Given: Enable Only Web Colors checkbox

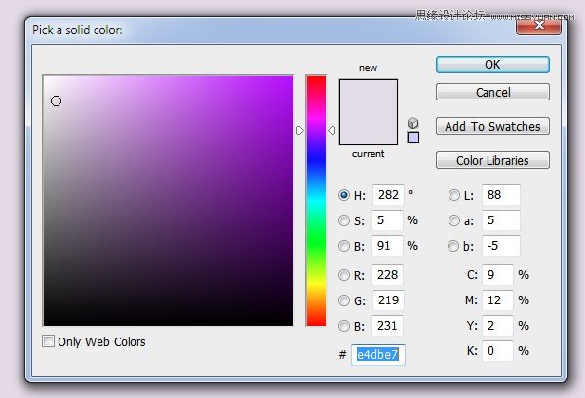Looking at the screenshot, I should point(48,340).
